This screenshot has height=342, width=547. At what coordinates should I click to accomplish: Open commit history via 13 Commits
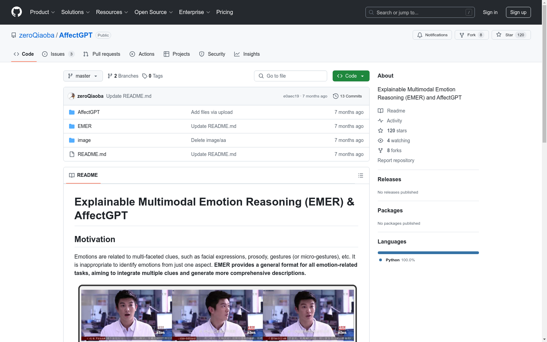pos(347,96)
